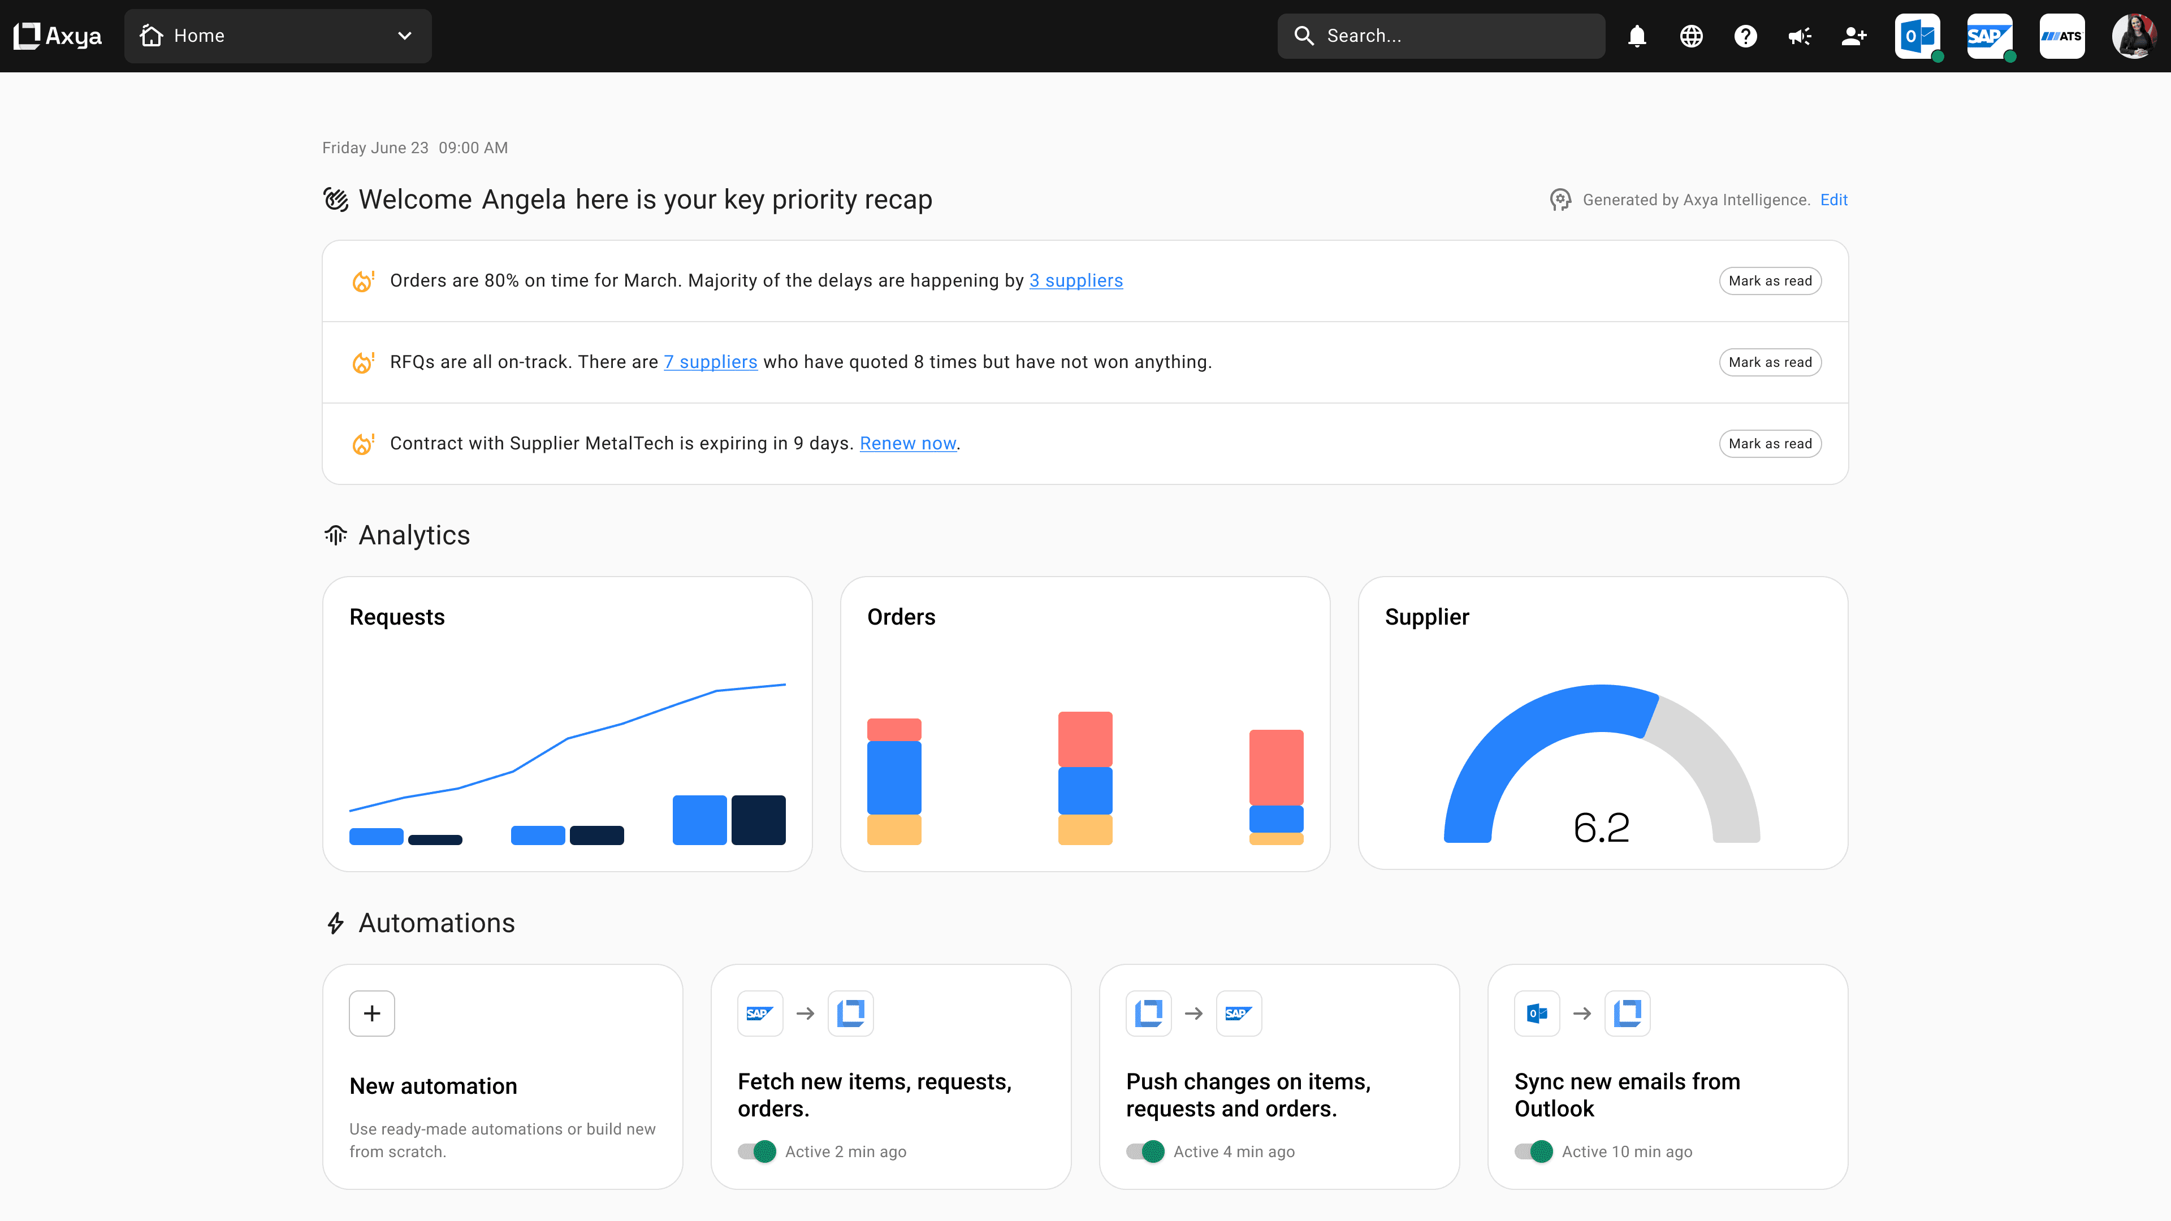The width and height of the screenshot is (2171, 1221).
Task: Click the Axya logo to go home
Action: 57,36
